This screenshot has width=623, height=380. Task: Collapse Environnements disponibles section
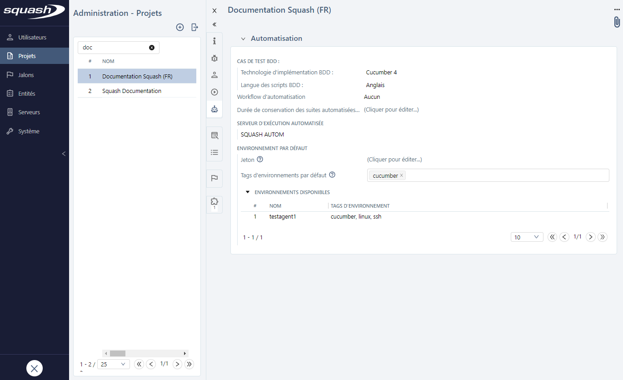[248, 192]
